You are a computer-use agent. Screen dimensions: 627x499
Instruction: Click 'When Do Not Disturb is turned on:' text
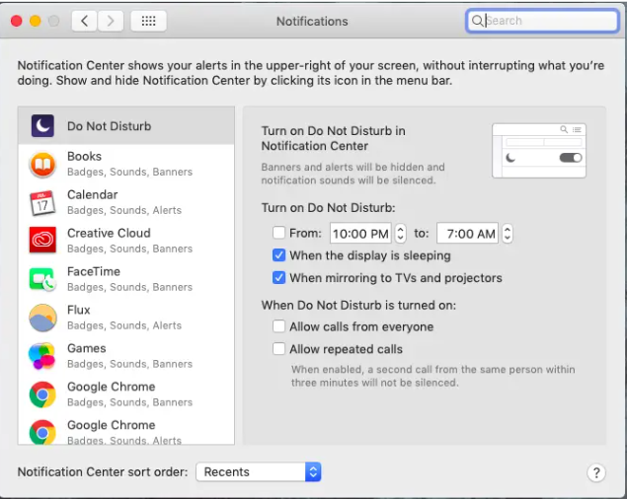coord(358,306)
